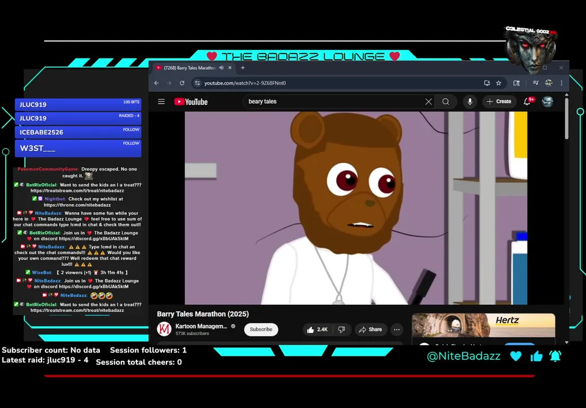Click the video title Barry Tales Marathon (2025)
586x408 pixels.
(202, 314)
